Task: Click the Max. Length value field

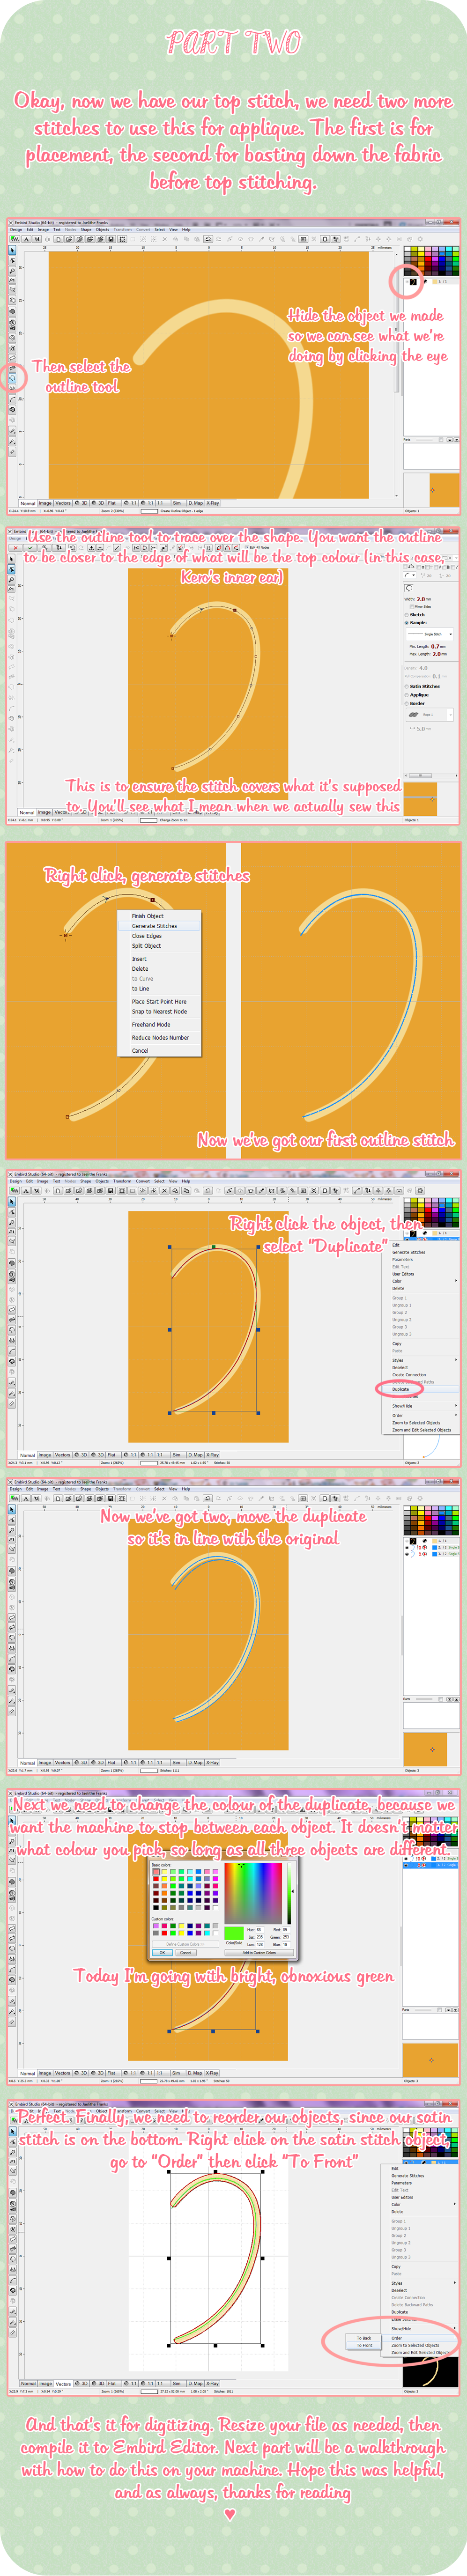Action: pos(436,654)
